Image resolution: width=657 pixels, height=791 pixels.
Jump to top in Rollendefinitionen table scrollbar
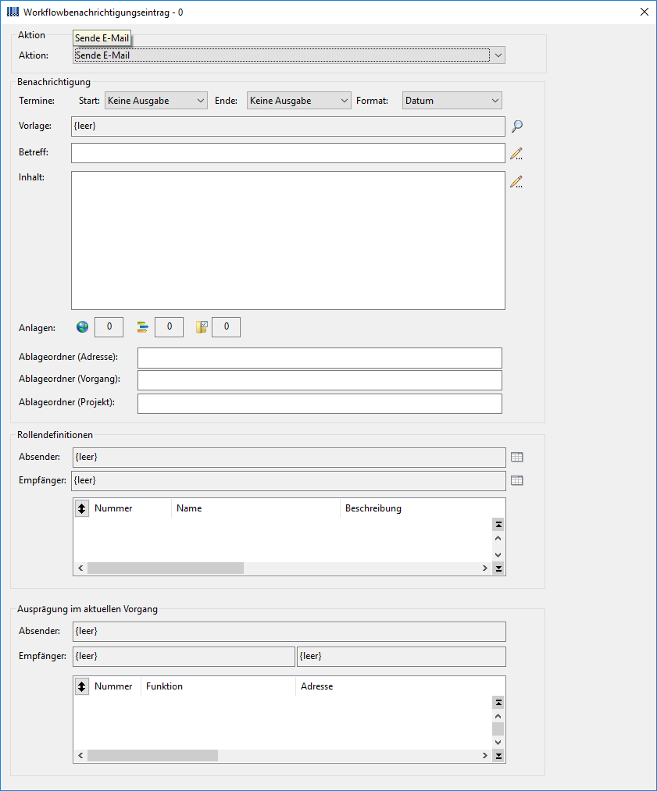(498, 525)
